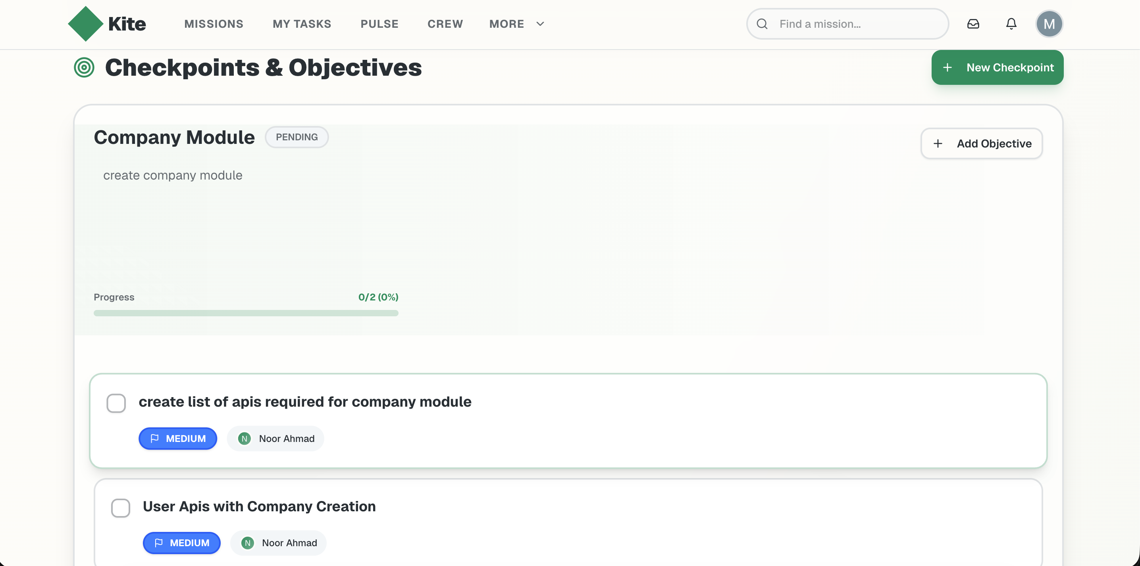Screen dimensions: 1140x566
Task: Click the search magnifier icon
Action: 762,24
